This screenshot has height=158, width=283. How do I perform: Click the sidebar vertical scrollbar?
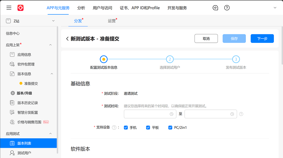57,90
